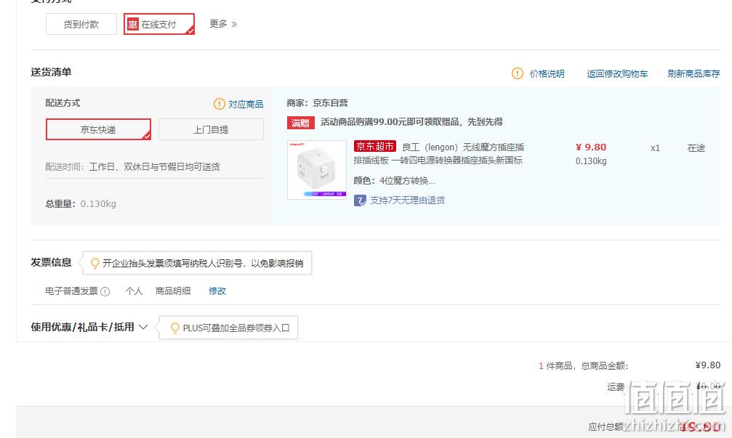Click the x1 quantity text
The width and height of the screenshot is (732, 438).
coord(656,148)
